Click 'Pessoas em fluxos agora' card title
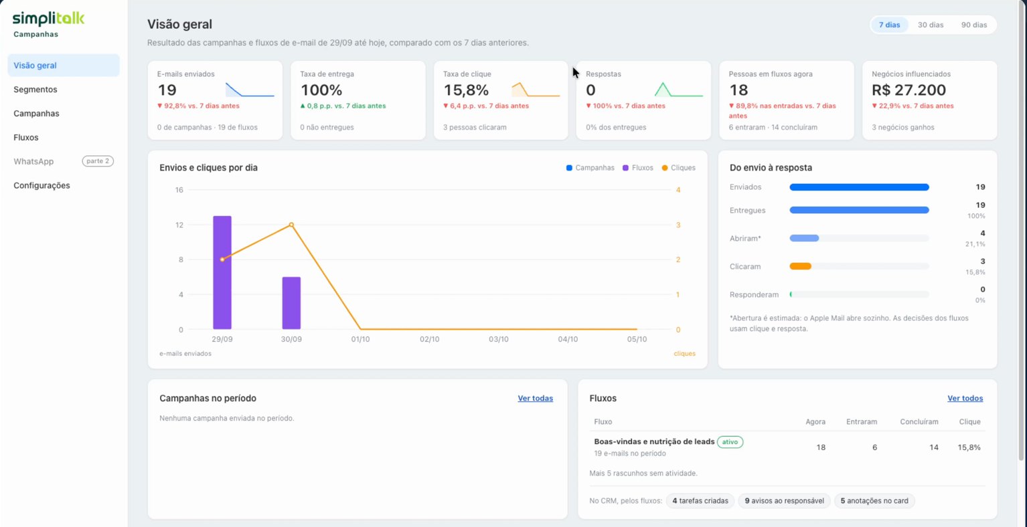Image resolution: width=1027 pixels, height=527 pixels. 771,74
